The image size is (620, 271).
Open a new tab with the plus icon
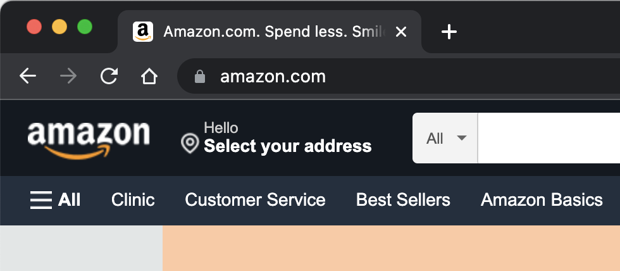tap(449, 32)
